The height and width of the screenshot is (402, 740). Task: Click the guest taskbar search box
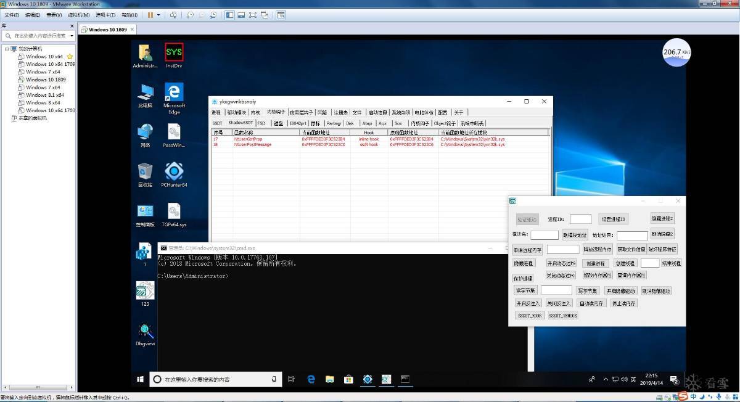(216, 379)
